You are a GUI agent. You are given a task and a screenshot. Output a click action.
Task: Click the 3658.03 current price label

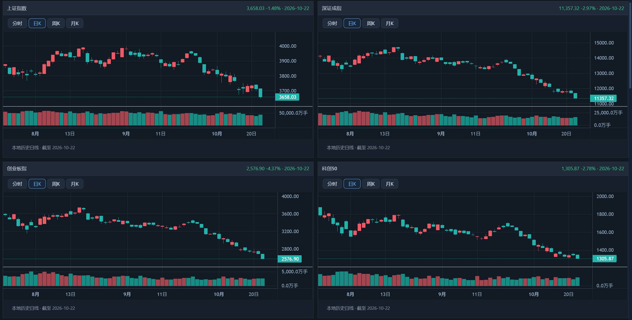click(287, 97)
